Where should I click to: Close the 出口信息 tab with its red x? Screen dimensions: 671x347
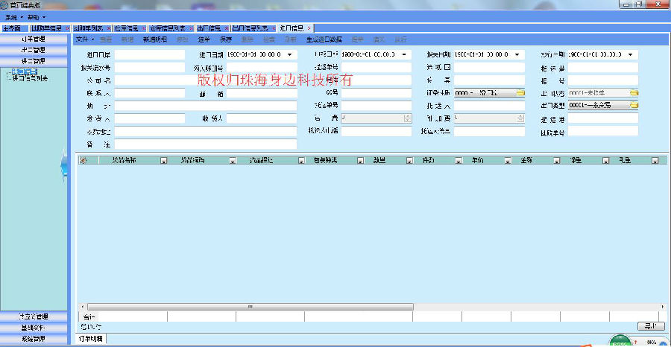pos(227,28)
